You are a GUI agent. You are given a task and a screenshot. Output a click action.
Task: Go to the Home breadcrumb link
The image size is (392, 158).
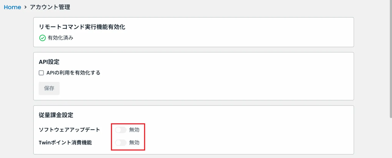click(x=12, y=7)
